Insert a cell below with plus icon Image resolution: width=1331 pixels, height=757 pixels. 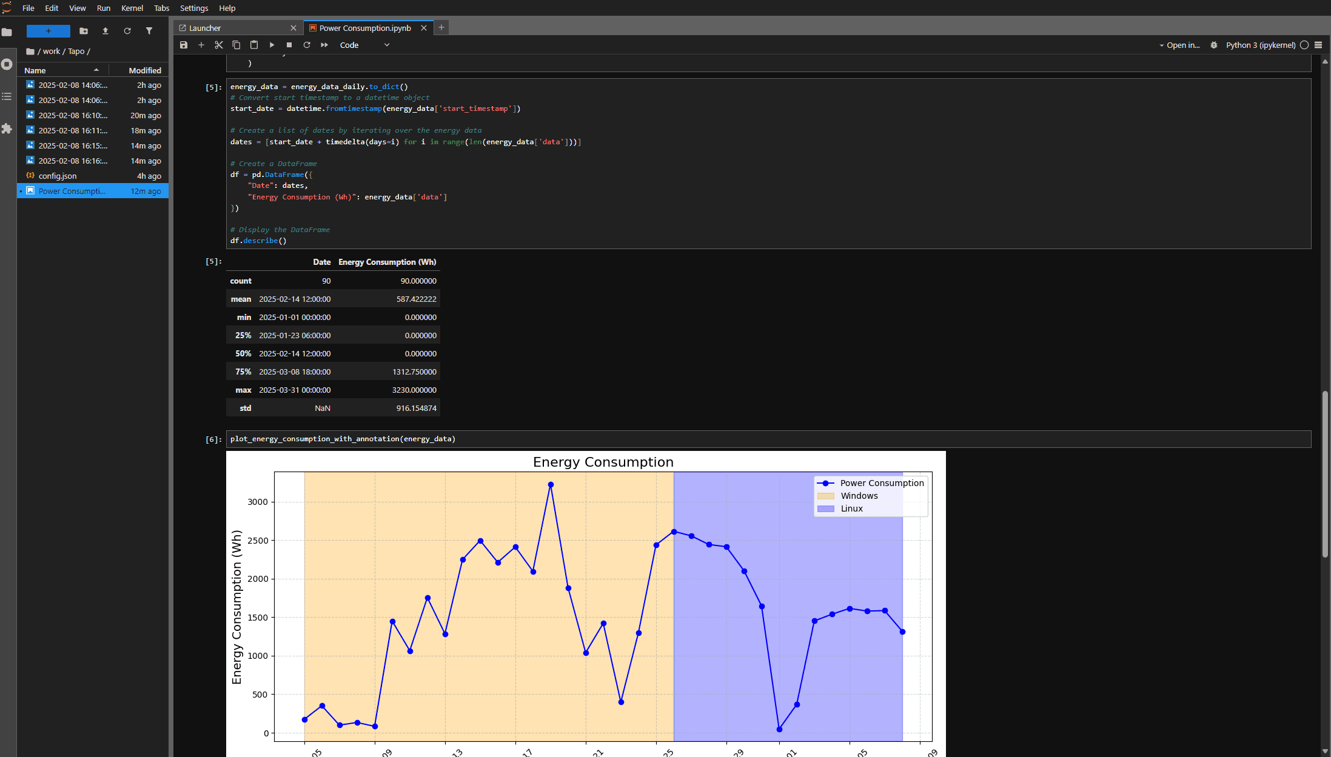click(x=201, y=45)
